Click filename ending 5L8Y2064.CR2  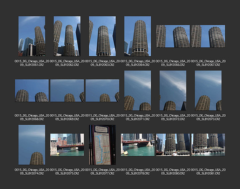point(138,63)
